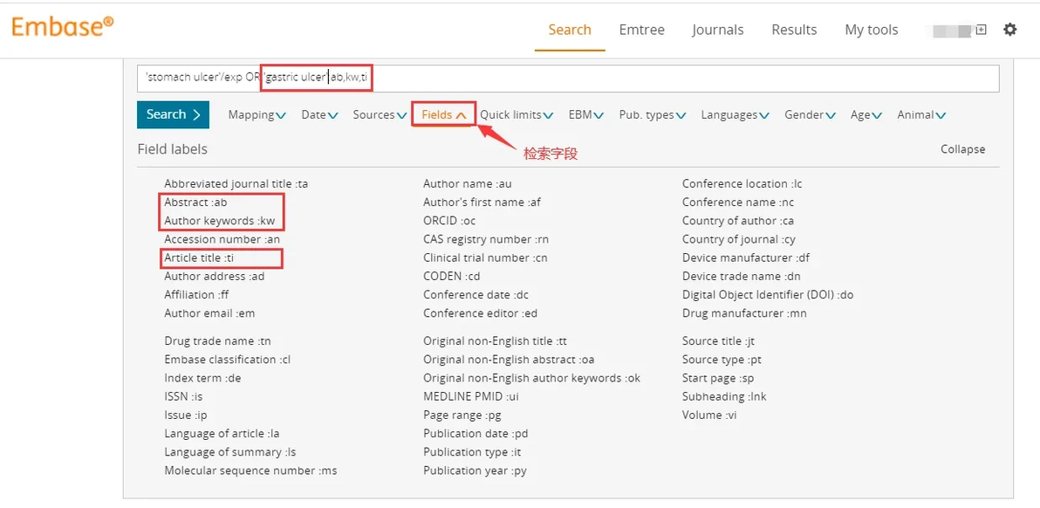This screenshot has width=1040, height=508.
Task: Open the Quick limits dropdown
Action: pyautogui.click(x=517, y=115)
